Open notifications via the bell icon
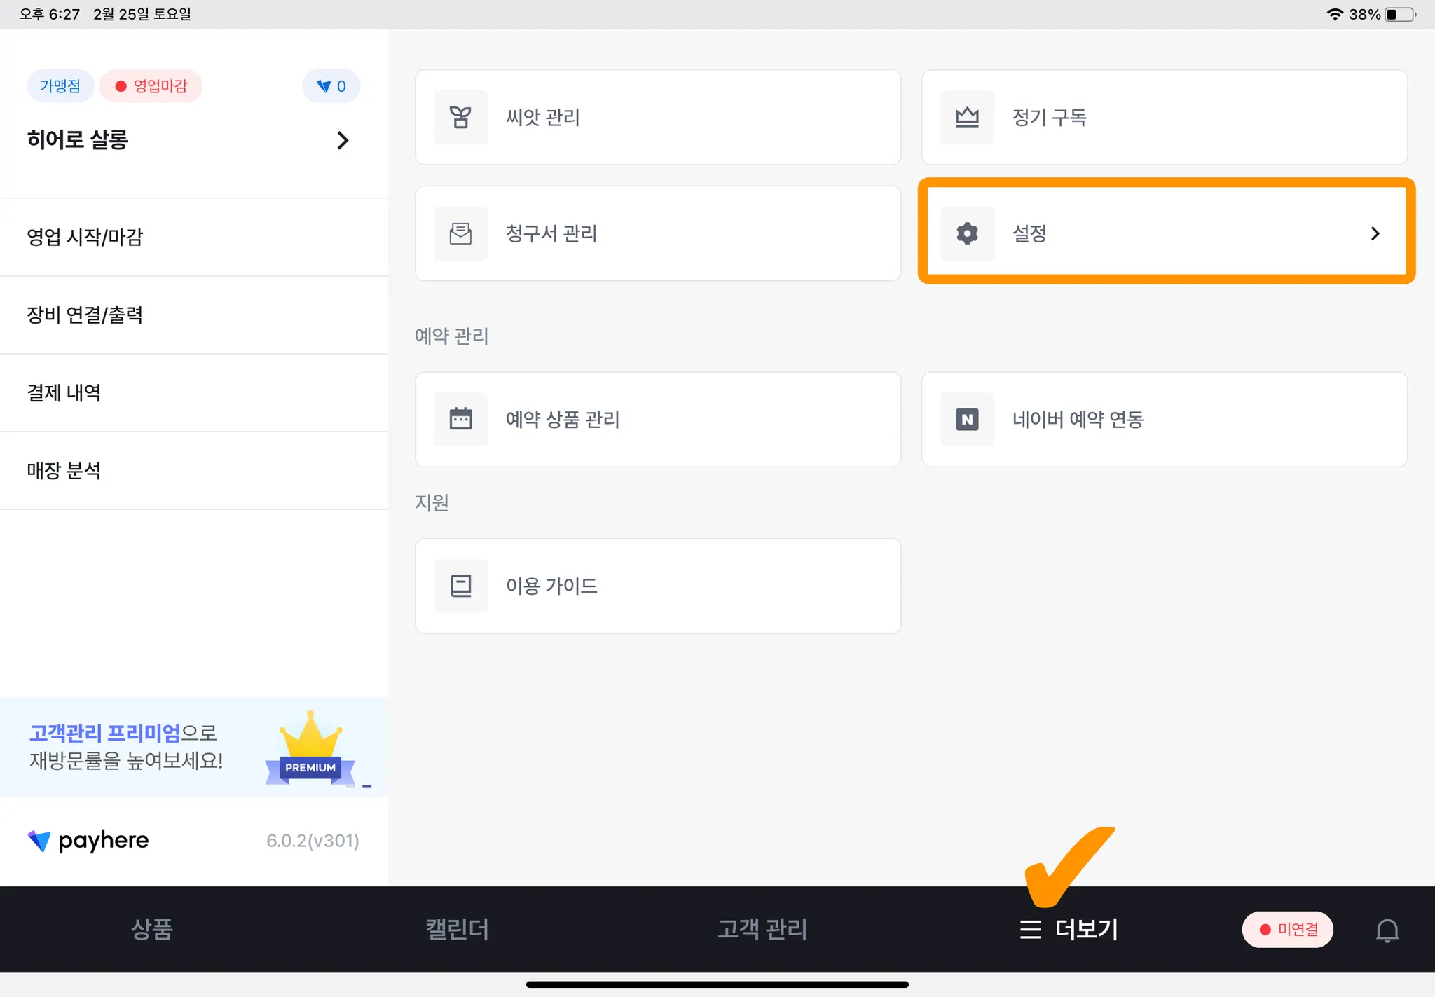 pos(1387,930)
